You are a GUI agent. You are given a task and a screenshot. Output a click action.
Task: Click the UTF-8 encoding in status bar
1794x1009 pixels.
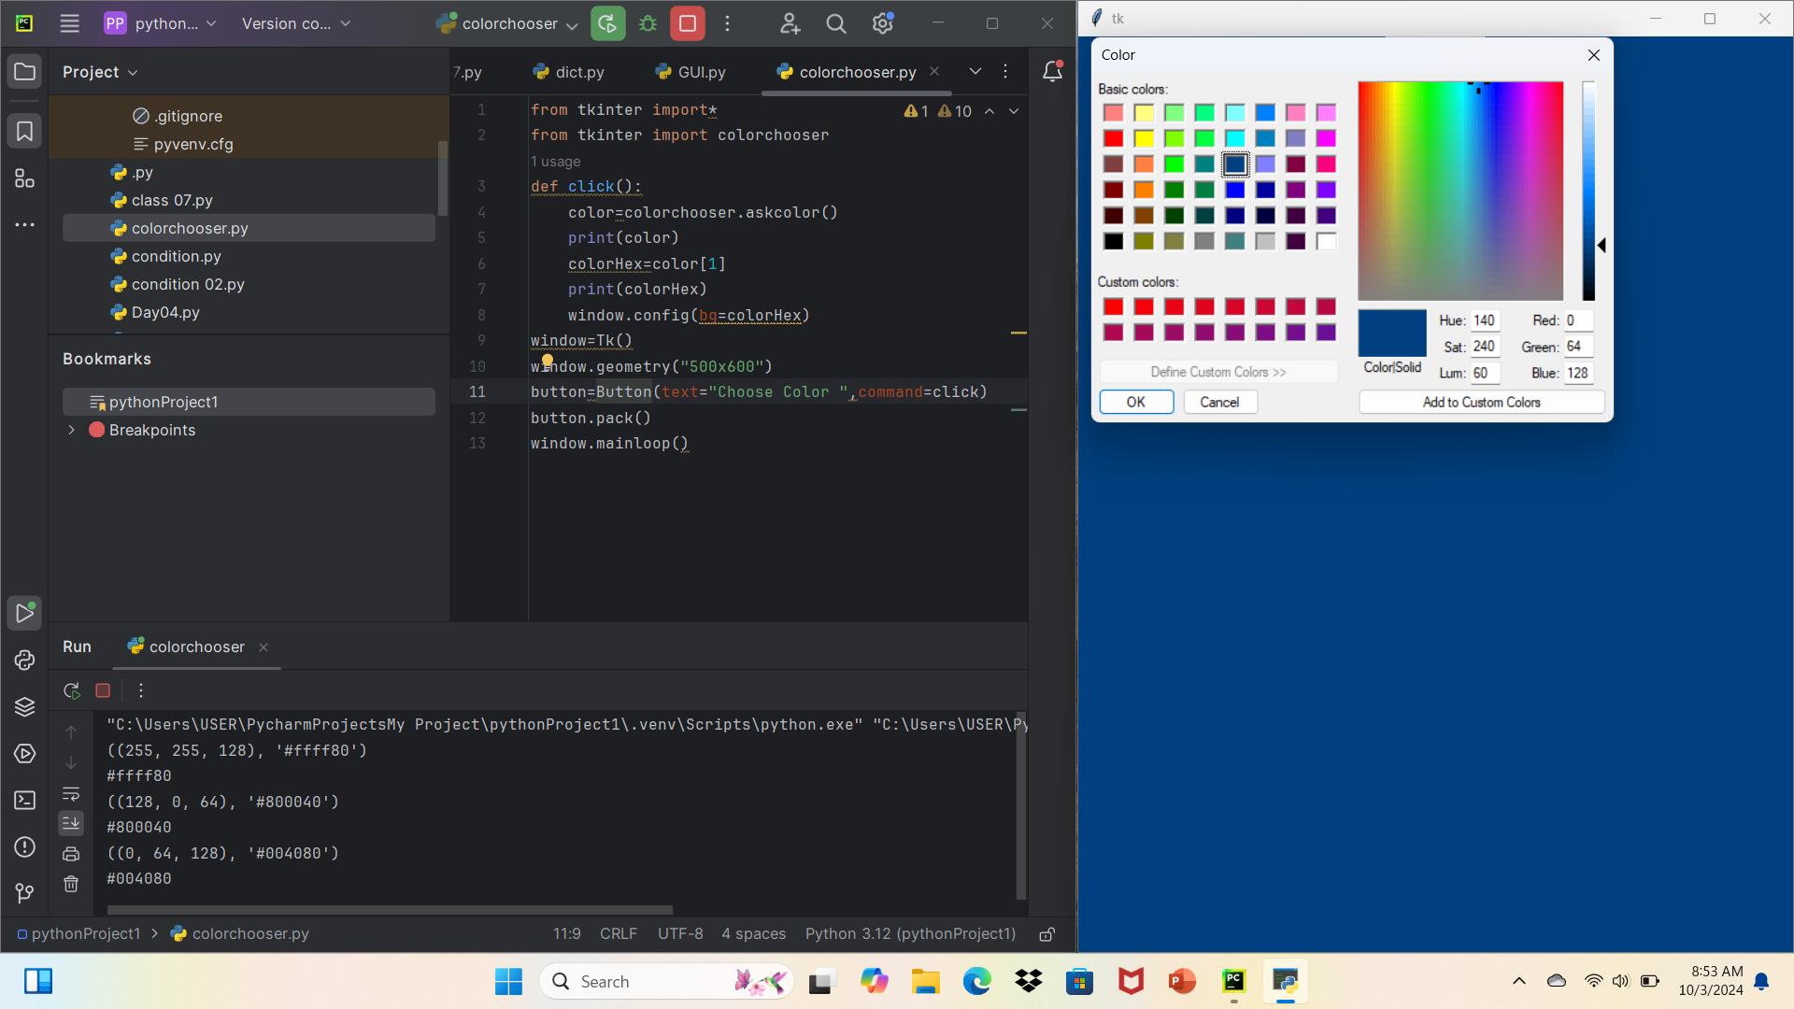coord(680,934)
